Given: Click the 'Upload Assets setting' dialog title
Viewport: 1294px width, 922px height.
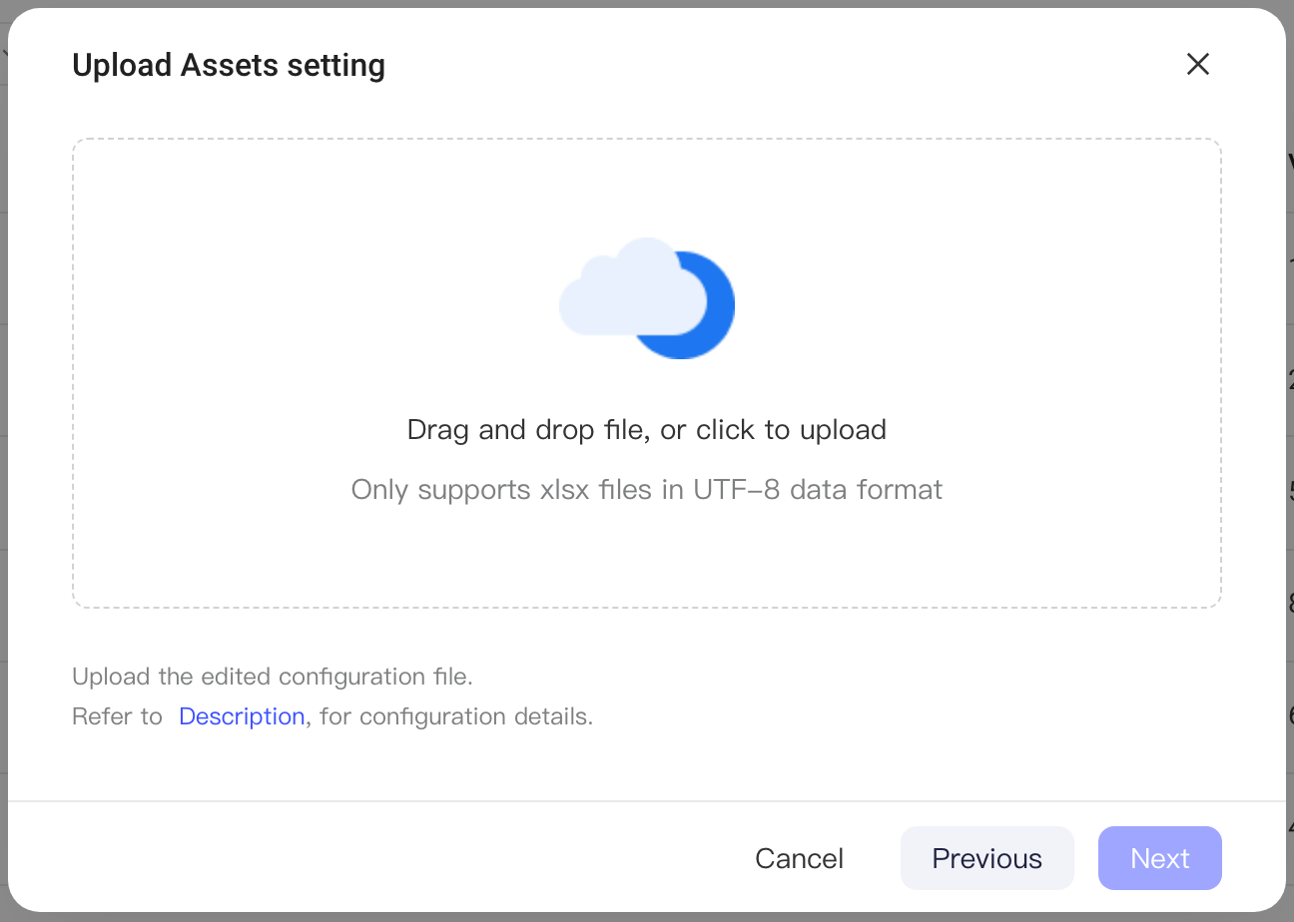Looking at the screenshot, I should [x=229, y=66].
